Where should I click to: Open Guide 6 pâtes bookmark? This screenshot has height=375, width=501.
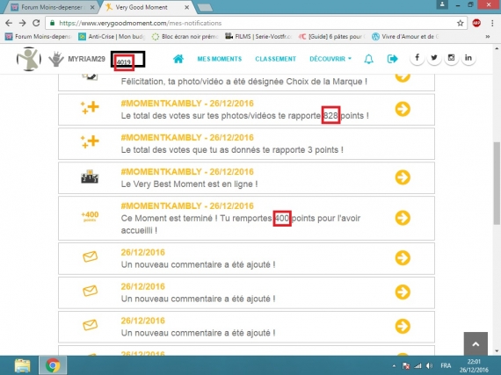pyautogui.click(x=331, y=37)
